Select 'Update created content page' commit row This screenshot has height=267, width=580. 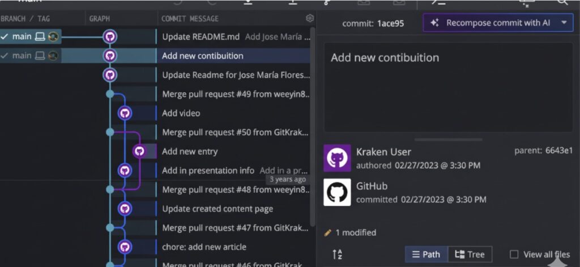pyautogui.click(x=217, y=209)
